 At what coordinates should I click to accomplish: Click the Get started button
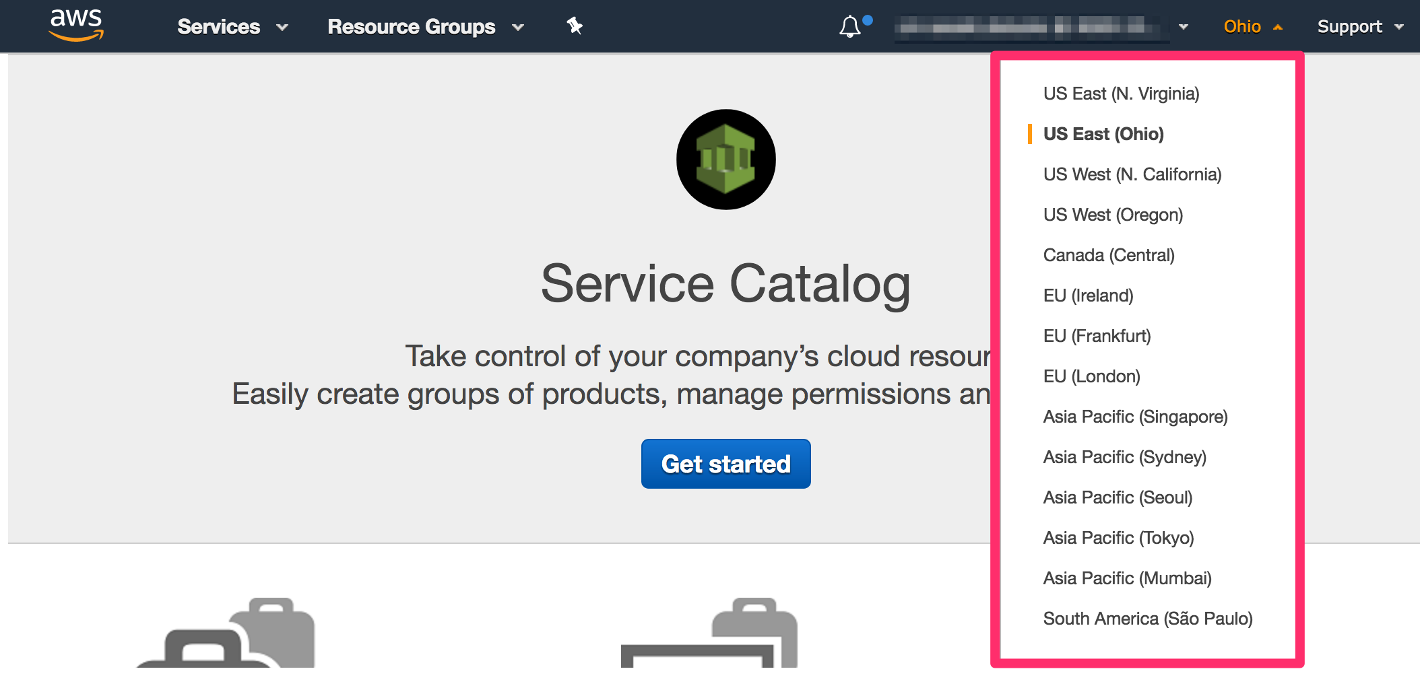point(725,463)
